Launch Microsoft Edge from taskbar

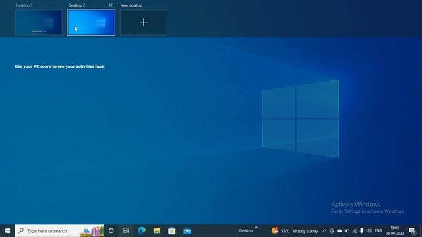142,231
